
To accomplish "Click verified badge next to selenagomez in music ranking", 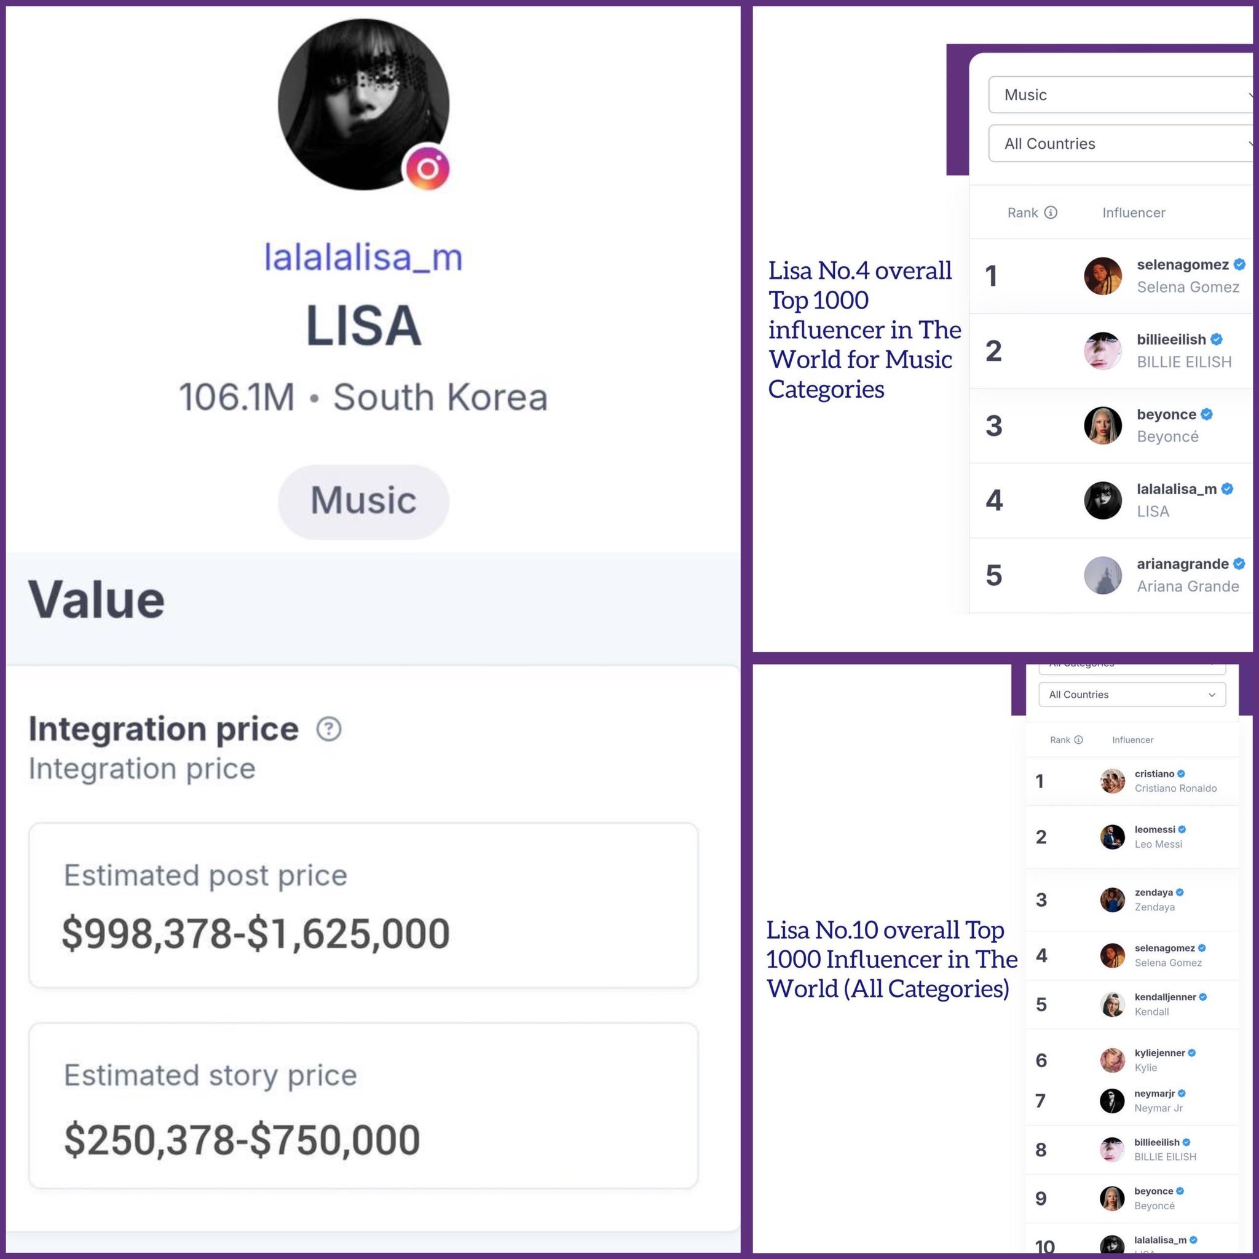I will tap(1239, 264).
